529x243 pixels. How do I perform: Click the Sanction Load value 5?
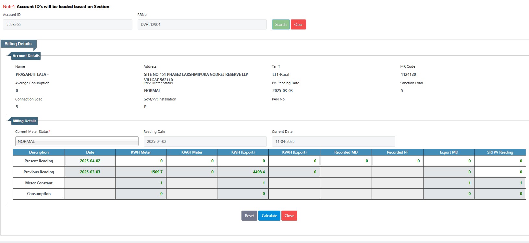(x=402, y=91)
